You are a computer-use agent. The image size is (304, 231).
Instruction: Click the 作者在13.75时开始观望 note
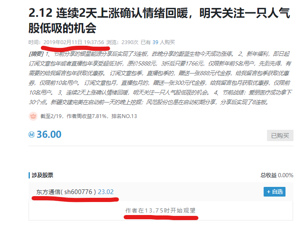tap(160, 210)
